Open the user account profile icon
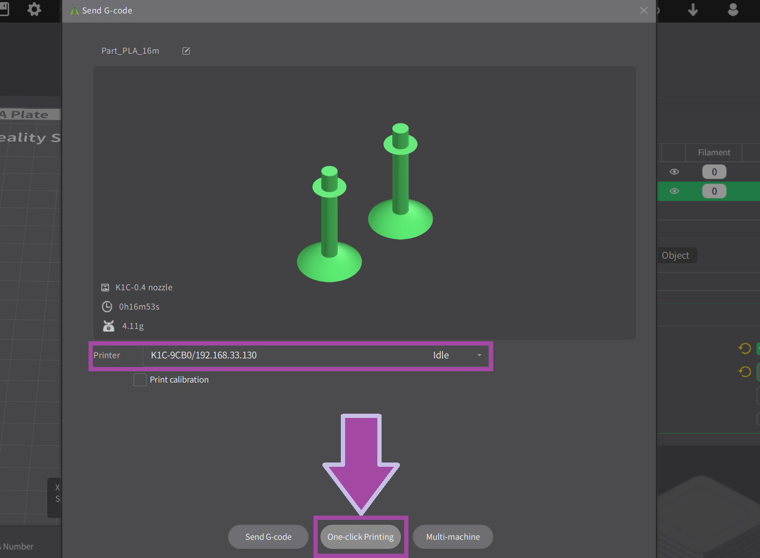The image size is (760, 558). click(x=733, y=10)
